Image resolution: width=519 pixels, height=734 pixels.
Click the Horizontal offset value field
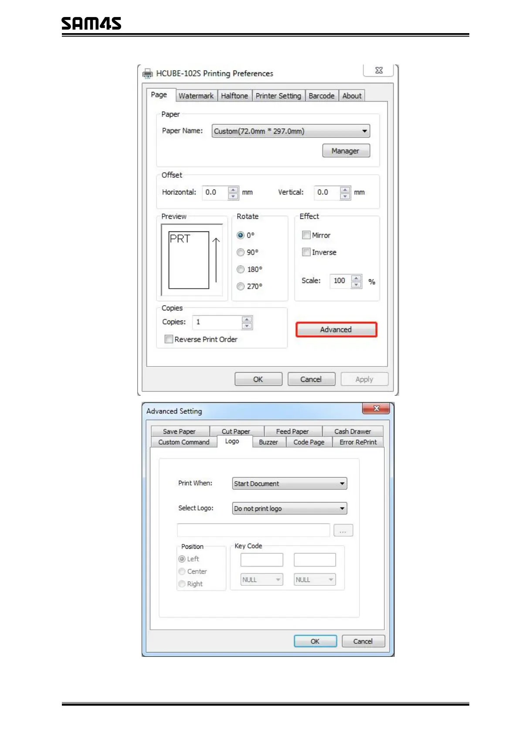(215, 192)
